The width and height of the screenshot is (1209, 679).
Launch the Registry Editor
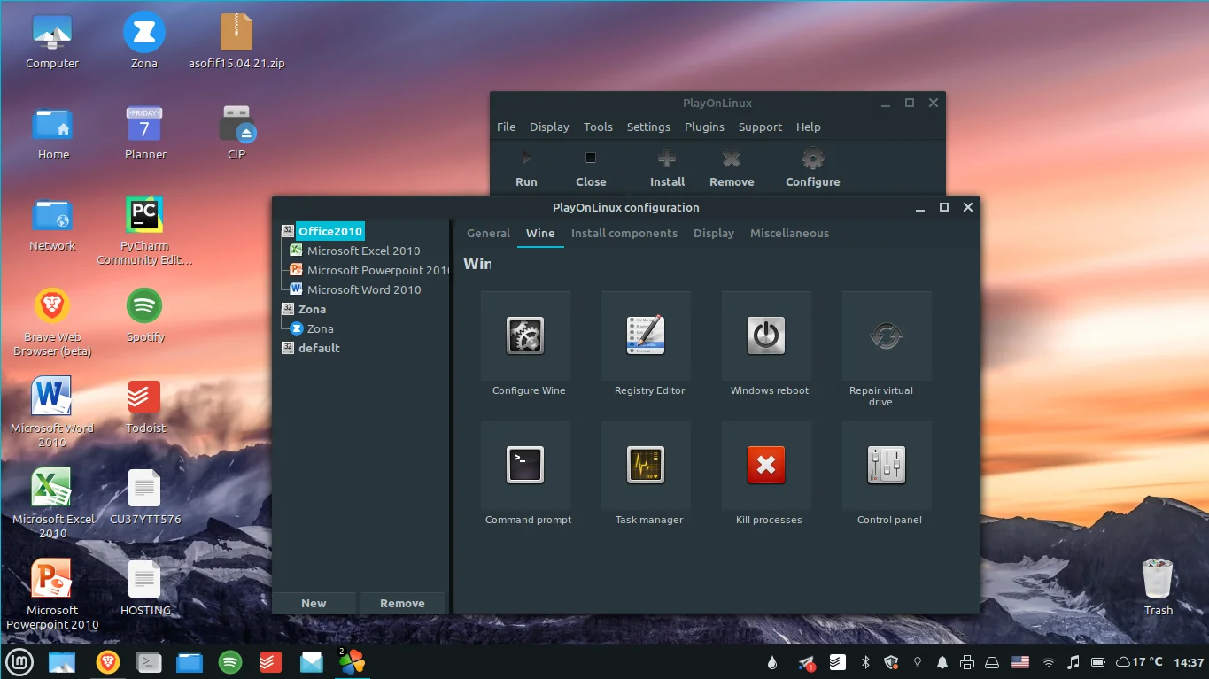(646, 336)
